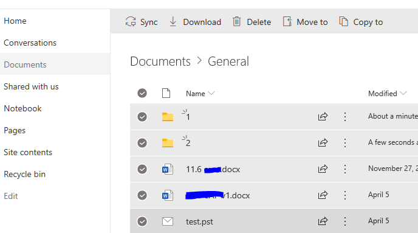
Task: Go to Recycle bin in sidebar
Action: (x=24, y=174)
